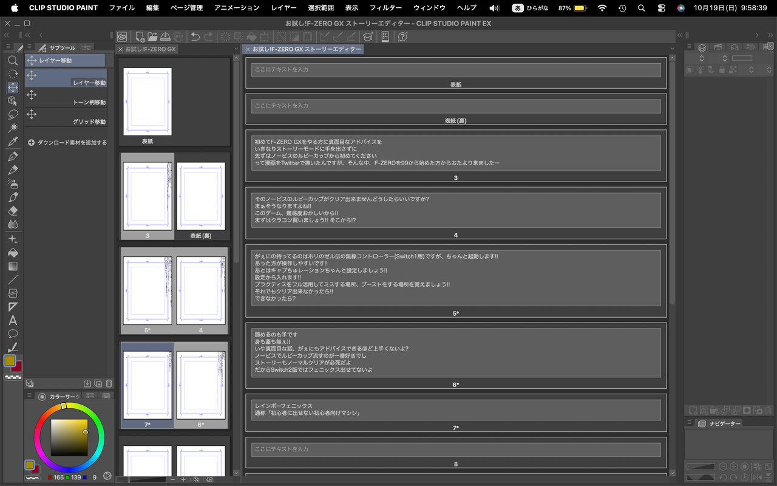Open the navigator palette hamburger menu
The height and width of the screenshot is (486, 777).
(x=689, y=423)
